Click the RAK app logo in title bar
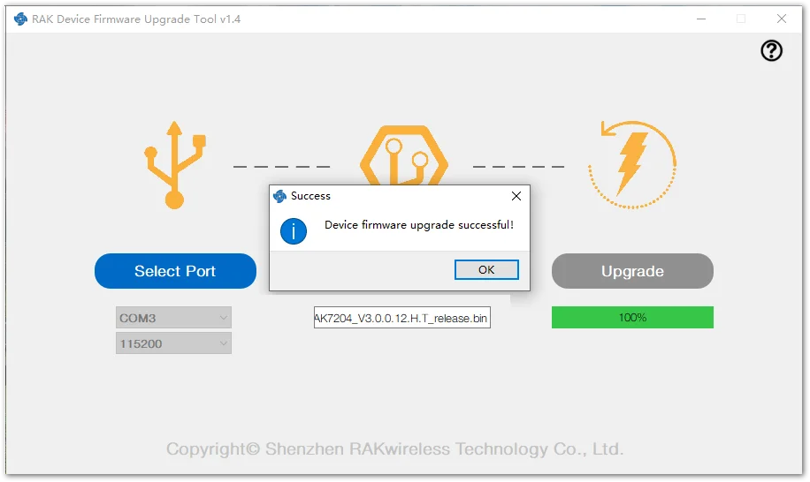 click(x=20, y=19)
